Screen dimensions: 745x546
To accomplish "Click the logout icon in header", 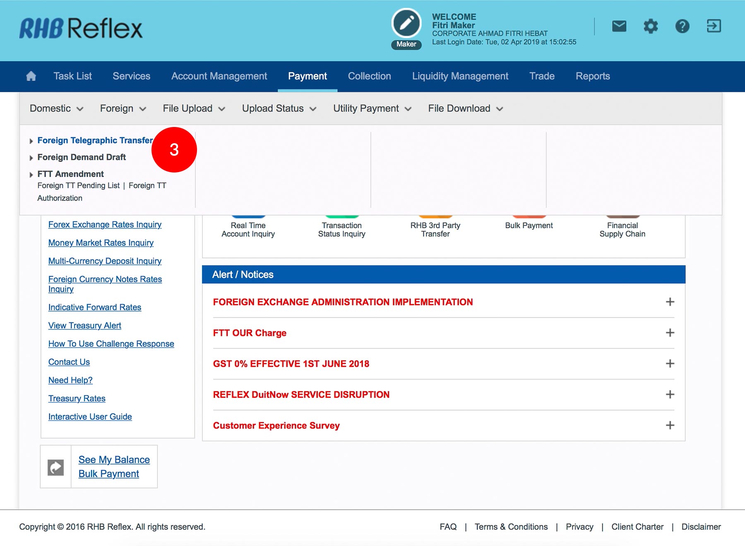I will click(714, 26).
